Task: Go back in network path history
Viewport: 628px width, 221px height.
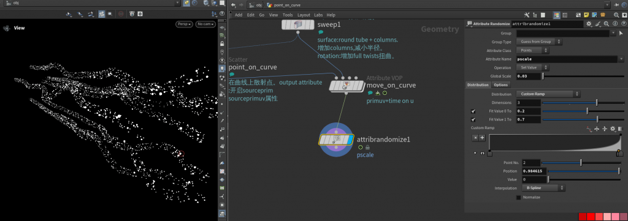Action: (233, 5)
